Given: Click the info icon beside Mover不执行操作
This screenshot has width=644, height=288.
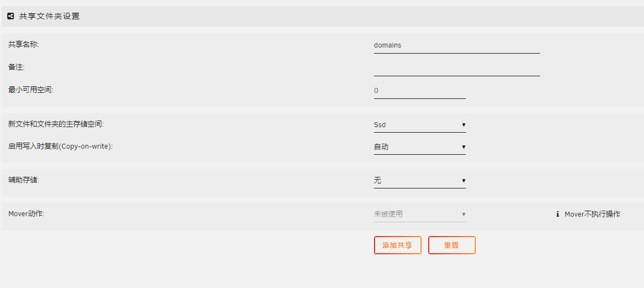Looking at the screenshot, I should point(558,214).
